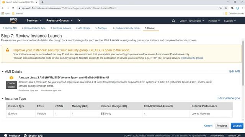
Task: Go to step 2 Choose Instance Type
Action: coord(34,28)
